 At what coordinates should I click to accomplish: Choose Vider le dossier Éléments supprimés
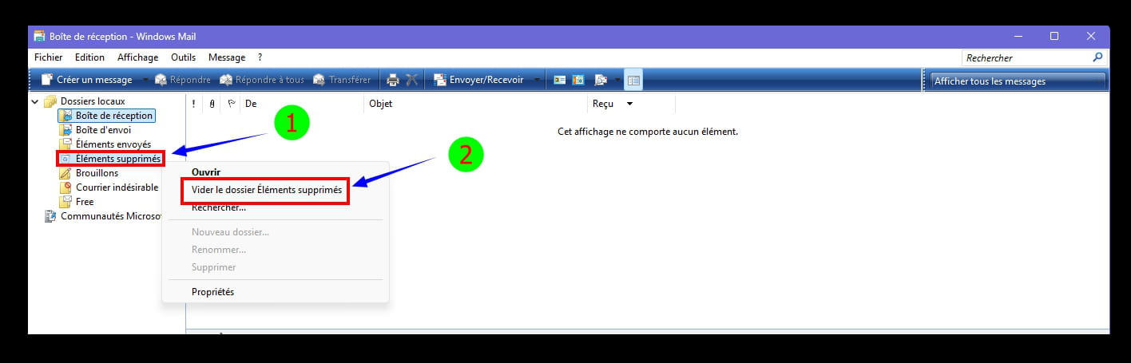267,191
